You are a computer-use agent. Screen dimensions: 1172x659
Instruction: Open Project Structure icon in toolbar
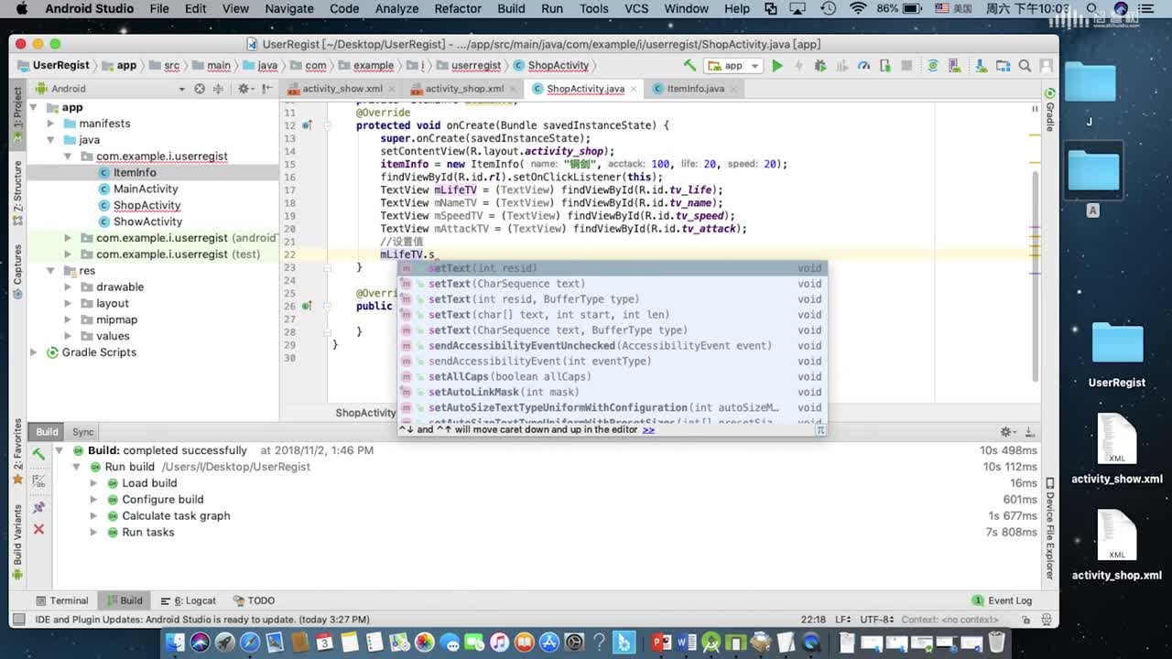1002,66
